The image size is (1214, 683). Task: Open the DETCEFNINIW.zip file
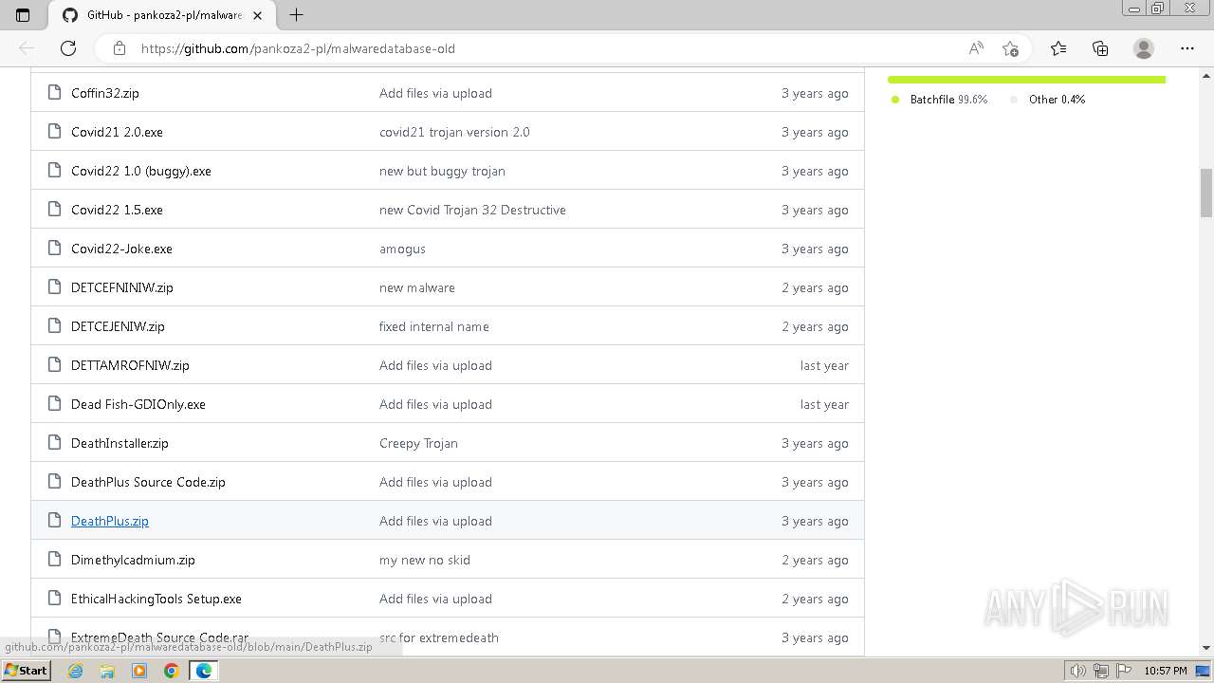coord(122,287)
